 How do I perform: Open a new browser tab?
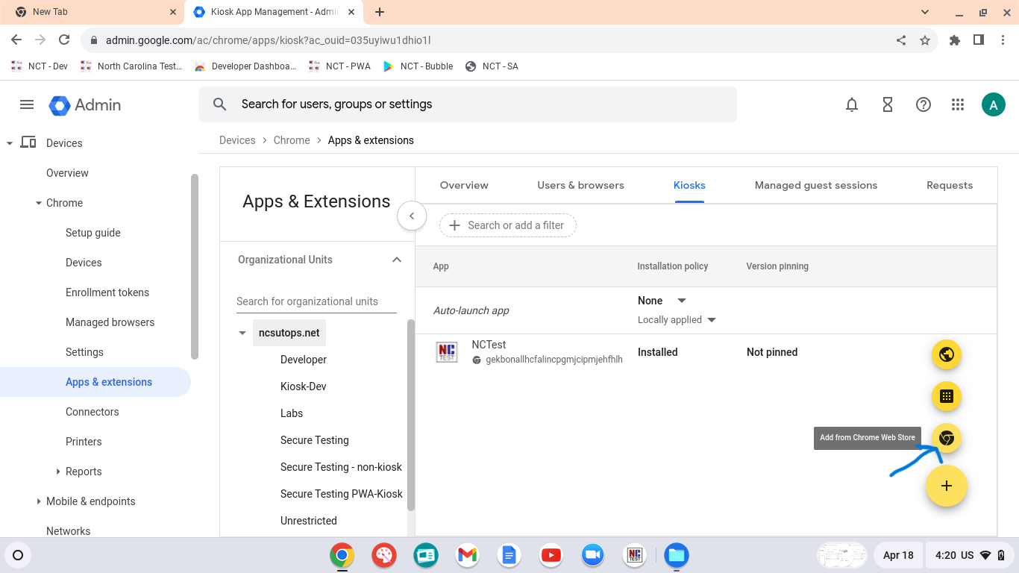coord(380,12)
